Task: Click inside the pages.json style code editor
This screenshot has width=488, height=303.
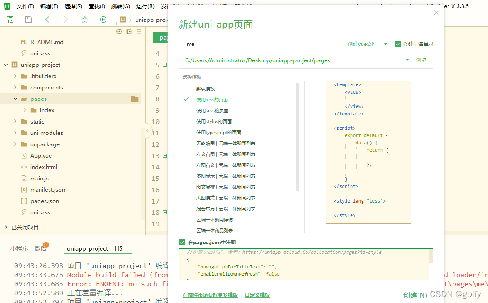Action: click(306, 264)
